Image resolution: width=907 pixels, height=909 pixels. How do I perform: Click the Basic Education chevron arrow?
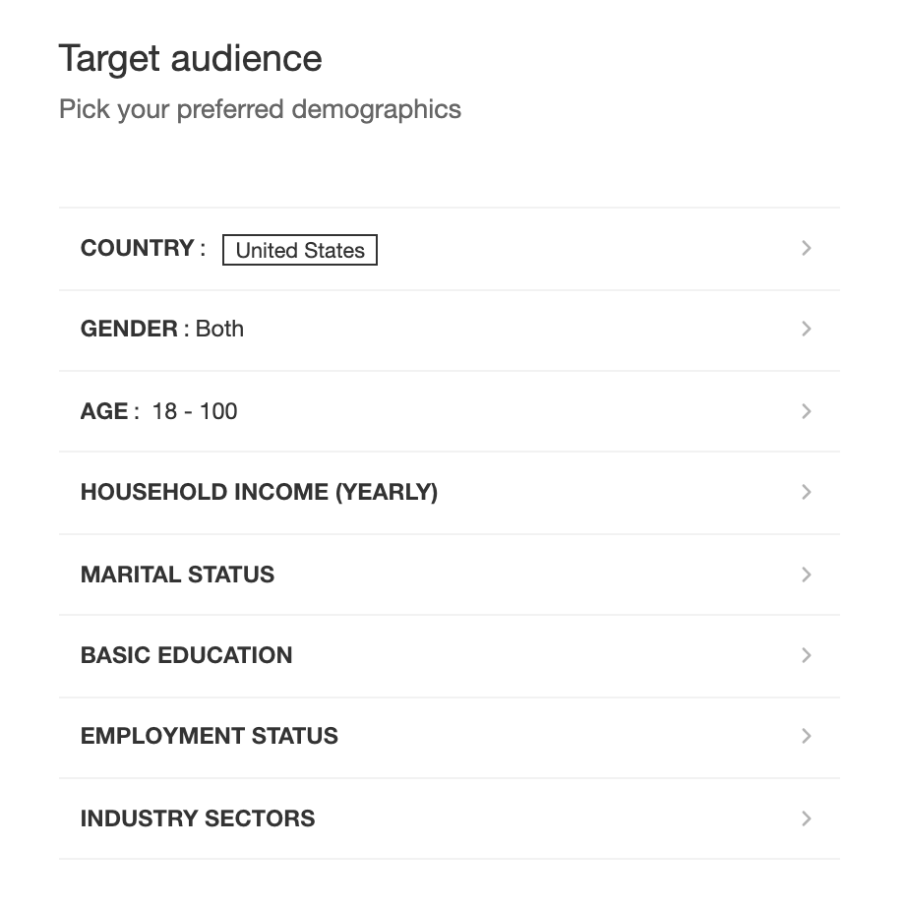(x=806, y=655)
